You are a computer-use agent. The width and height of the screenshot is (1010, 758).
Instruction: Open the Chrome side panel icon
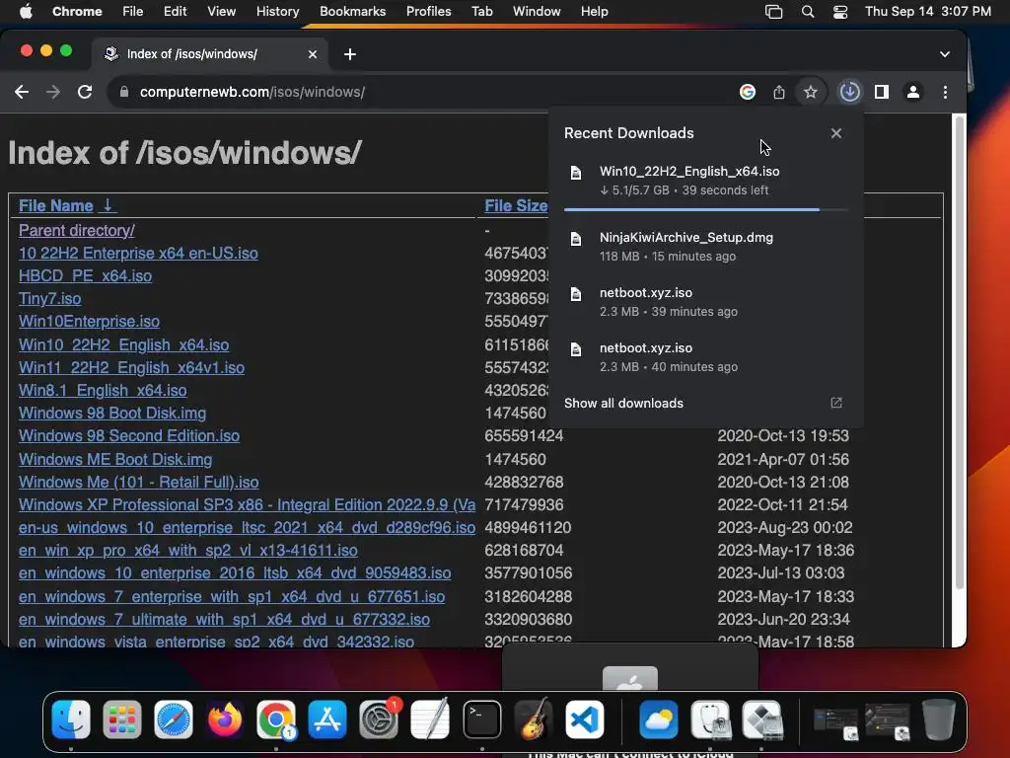tap(881, 92)
